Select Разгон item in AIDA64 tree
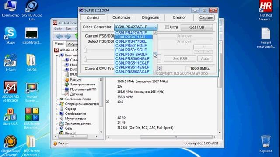 coord(75,79)
